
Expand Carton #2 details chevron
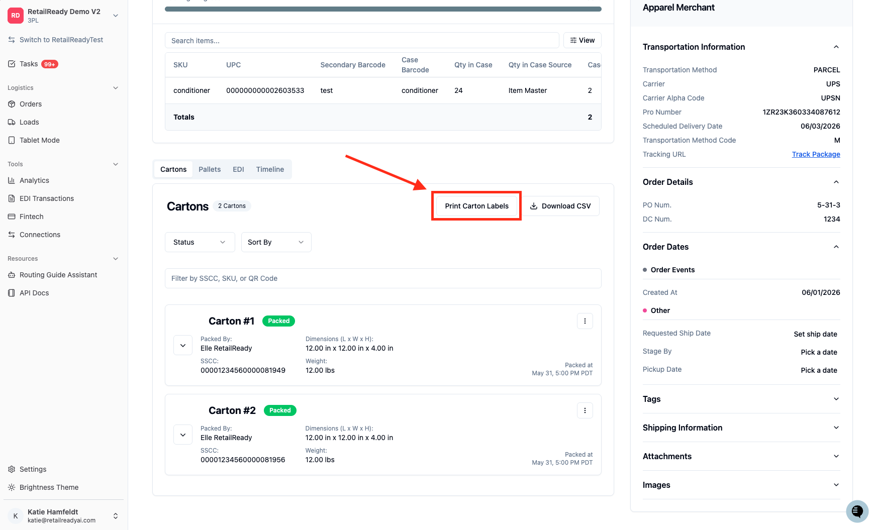pos(183,435)
